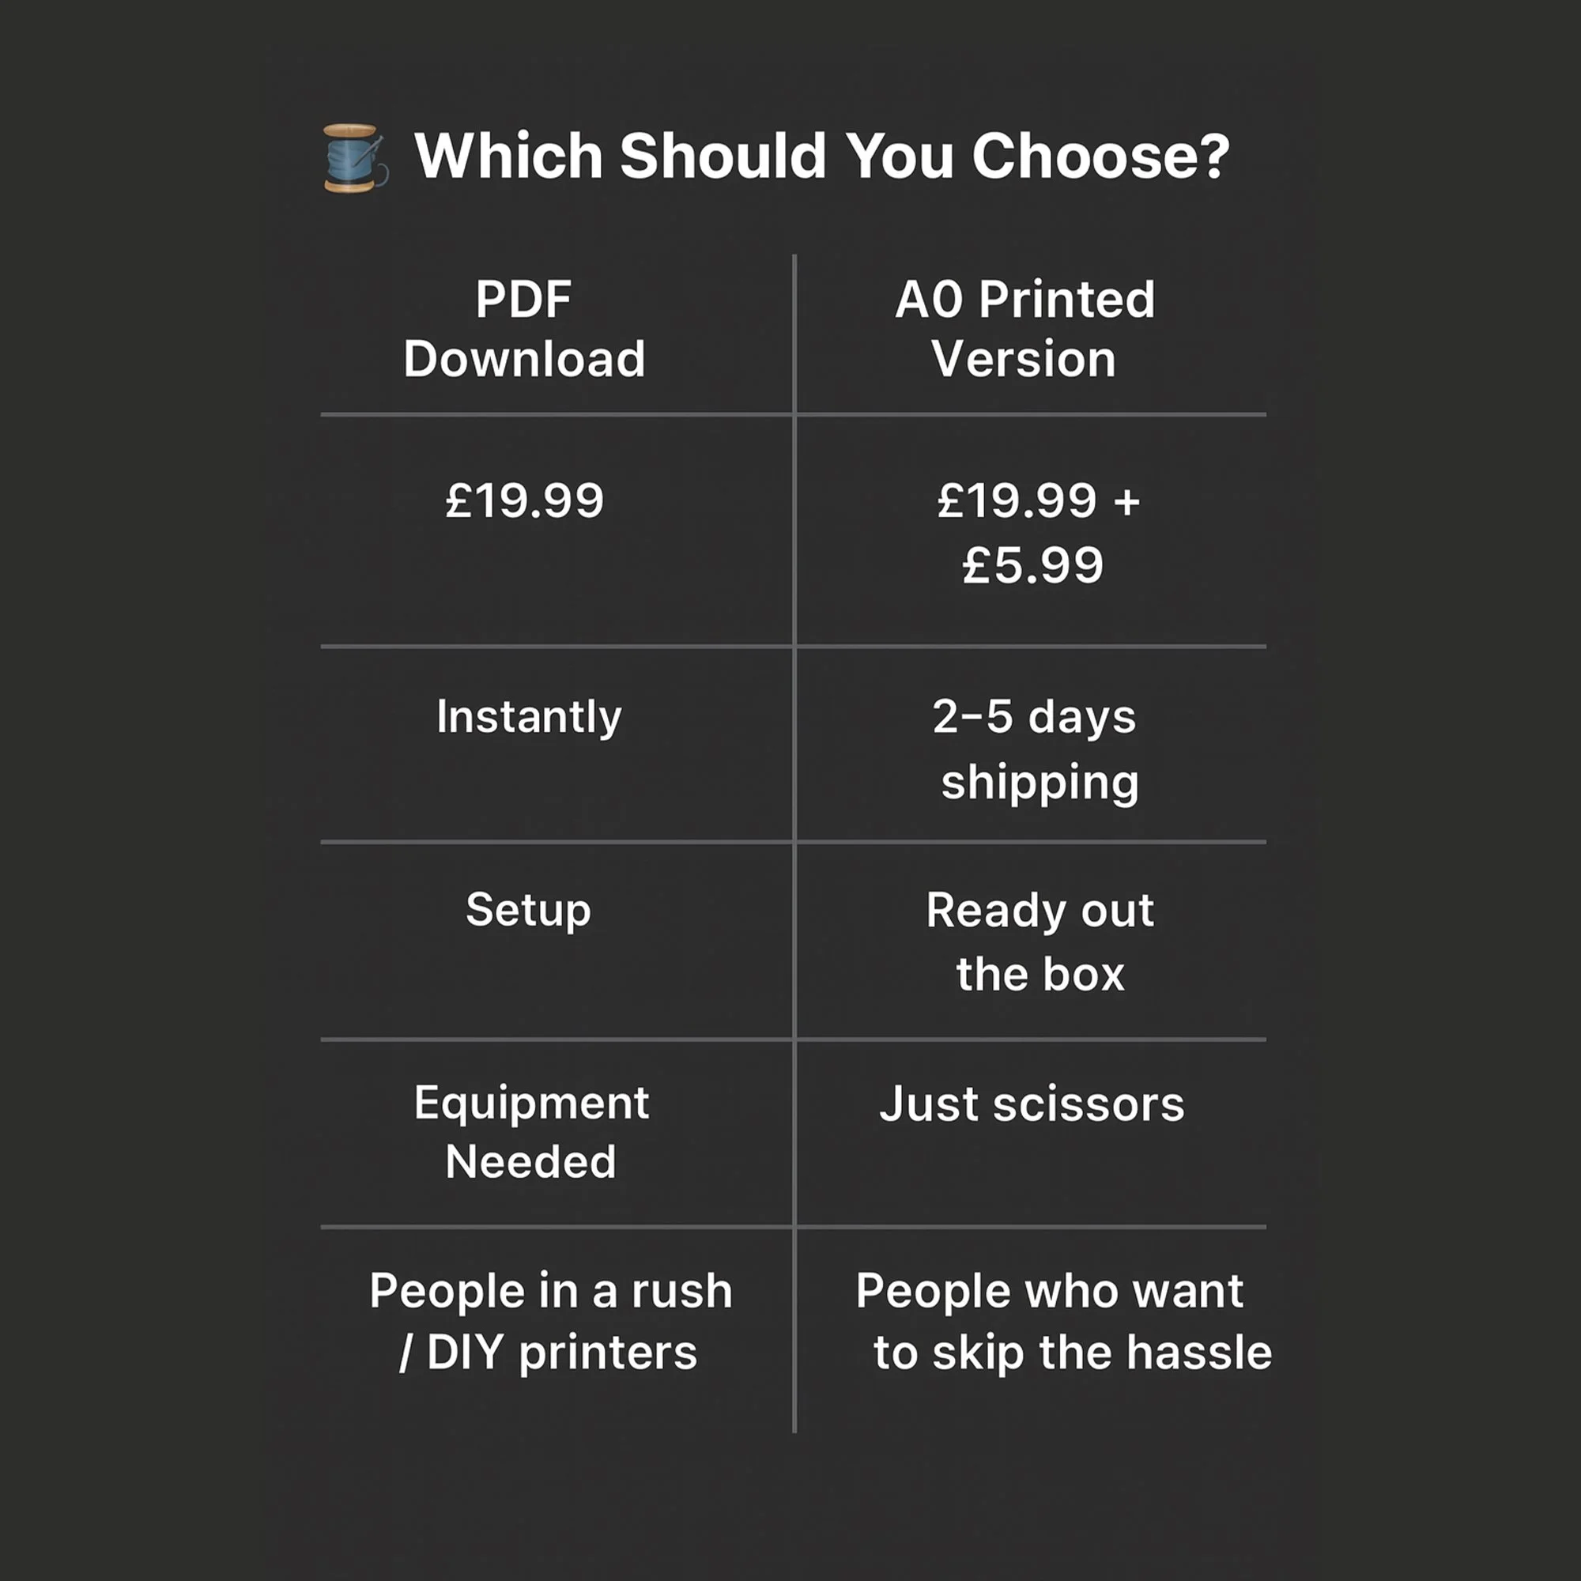The image size is (1581, 1581).
Task: Click the '2–5 days shipping' cell
Action: tap(1036, 750)
